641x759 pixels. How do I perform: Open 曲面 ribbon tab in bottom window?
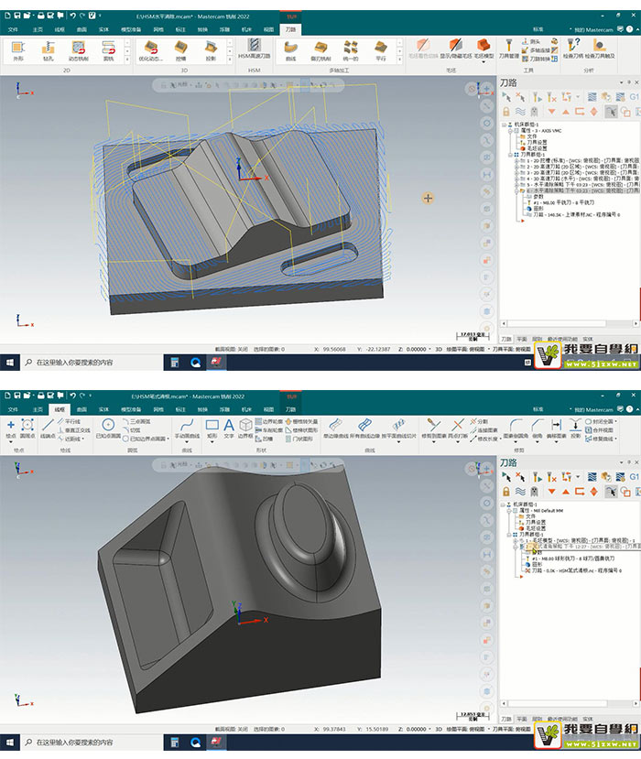81,410
